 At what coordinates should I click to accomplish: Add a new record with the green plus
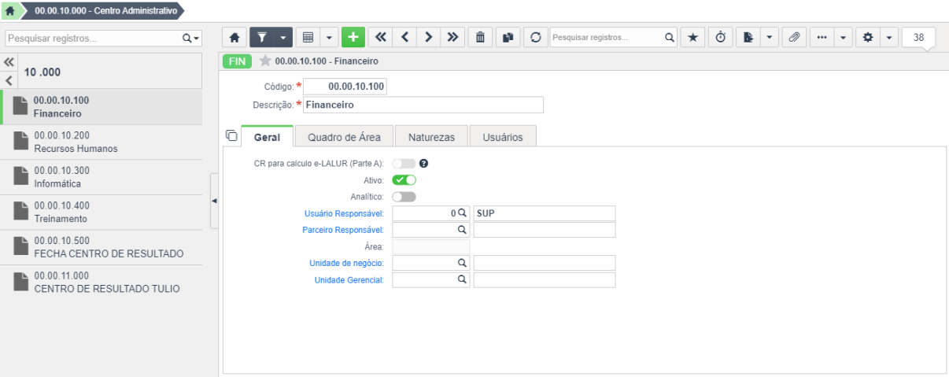click(x=353, y=37)
